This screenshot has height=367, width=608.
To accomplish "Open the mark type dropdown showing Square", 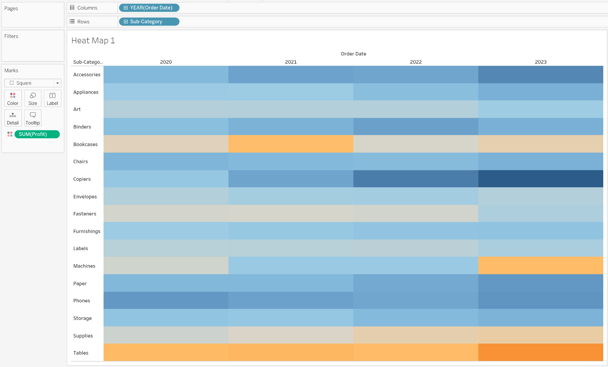I will coord(57,83).
